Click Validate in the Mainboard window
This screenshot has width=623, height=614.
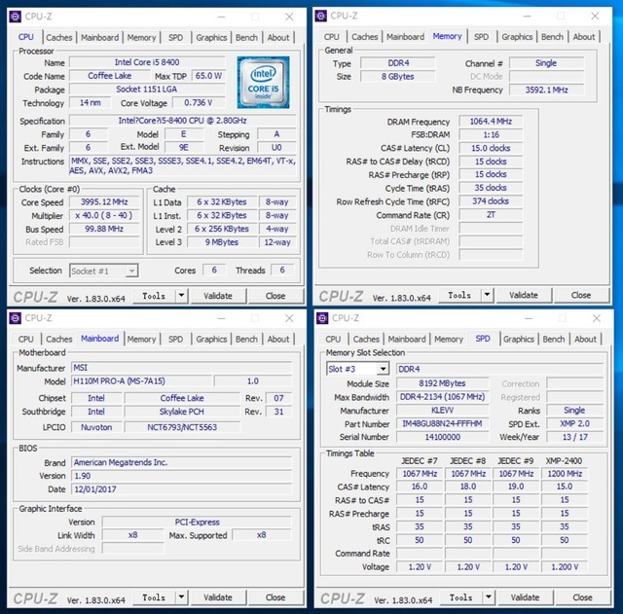pyautogui.click(x=218, y=597)
